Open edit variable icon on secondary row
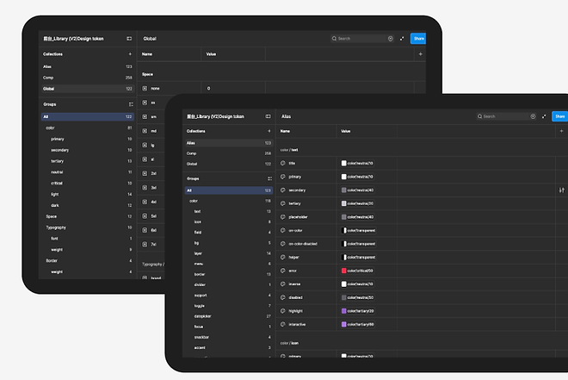Image resolution: width=568 pixels, height=380 pixels. (561, 190)
